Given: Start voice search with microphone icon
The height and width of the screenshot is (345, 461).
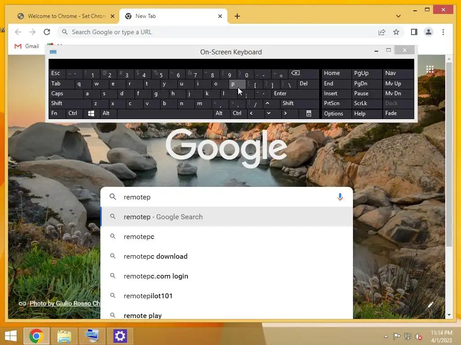Looking at the screenshot, I should tap(340, 197).
